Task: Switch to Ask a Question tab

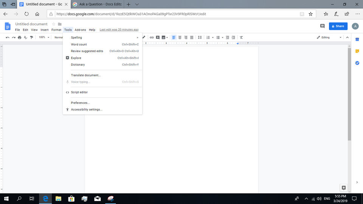Action: tap(97, 4)
